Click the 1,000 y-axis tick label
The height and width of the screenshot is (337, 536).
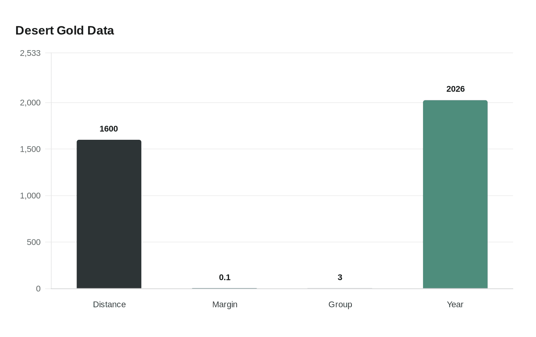click(x=30, y=196)
